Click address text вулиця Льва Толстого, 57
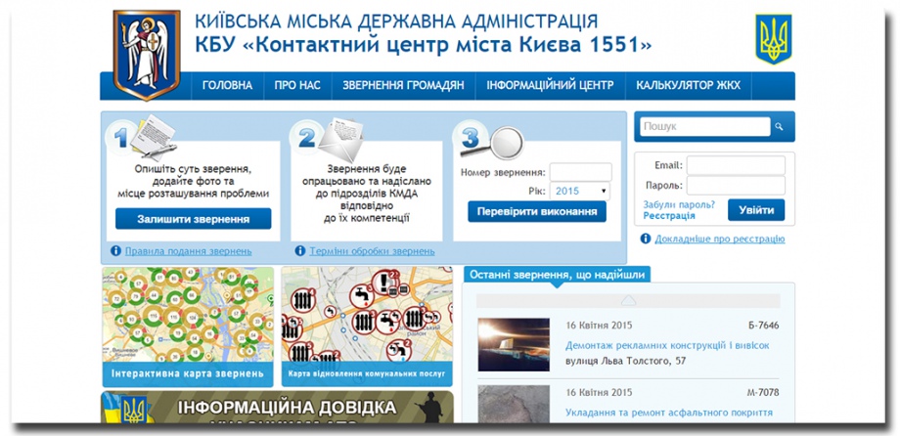The image size is (900, 436). (626, 361)
